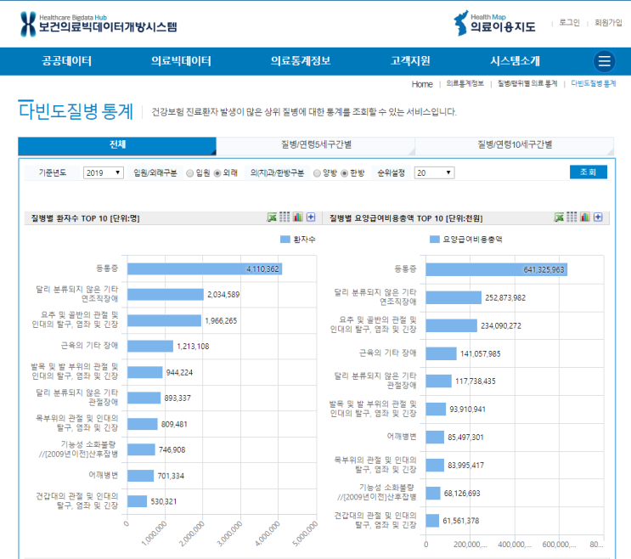Click the 로그인 link
Viewport: 631px width, 559px height.
[570, 23]
